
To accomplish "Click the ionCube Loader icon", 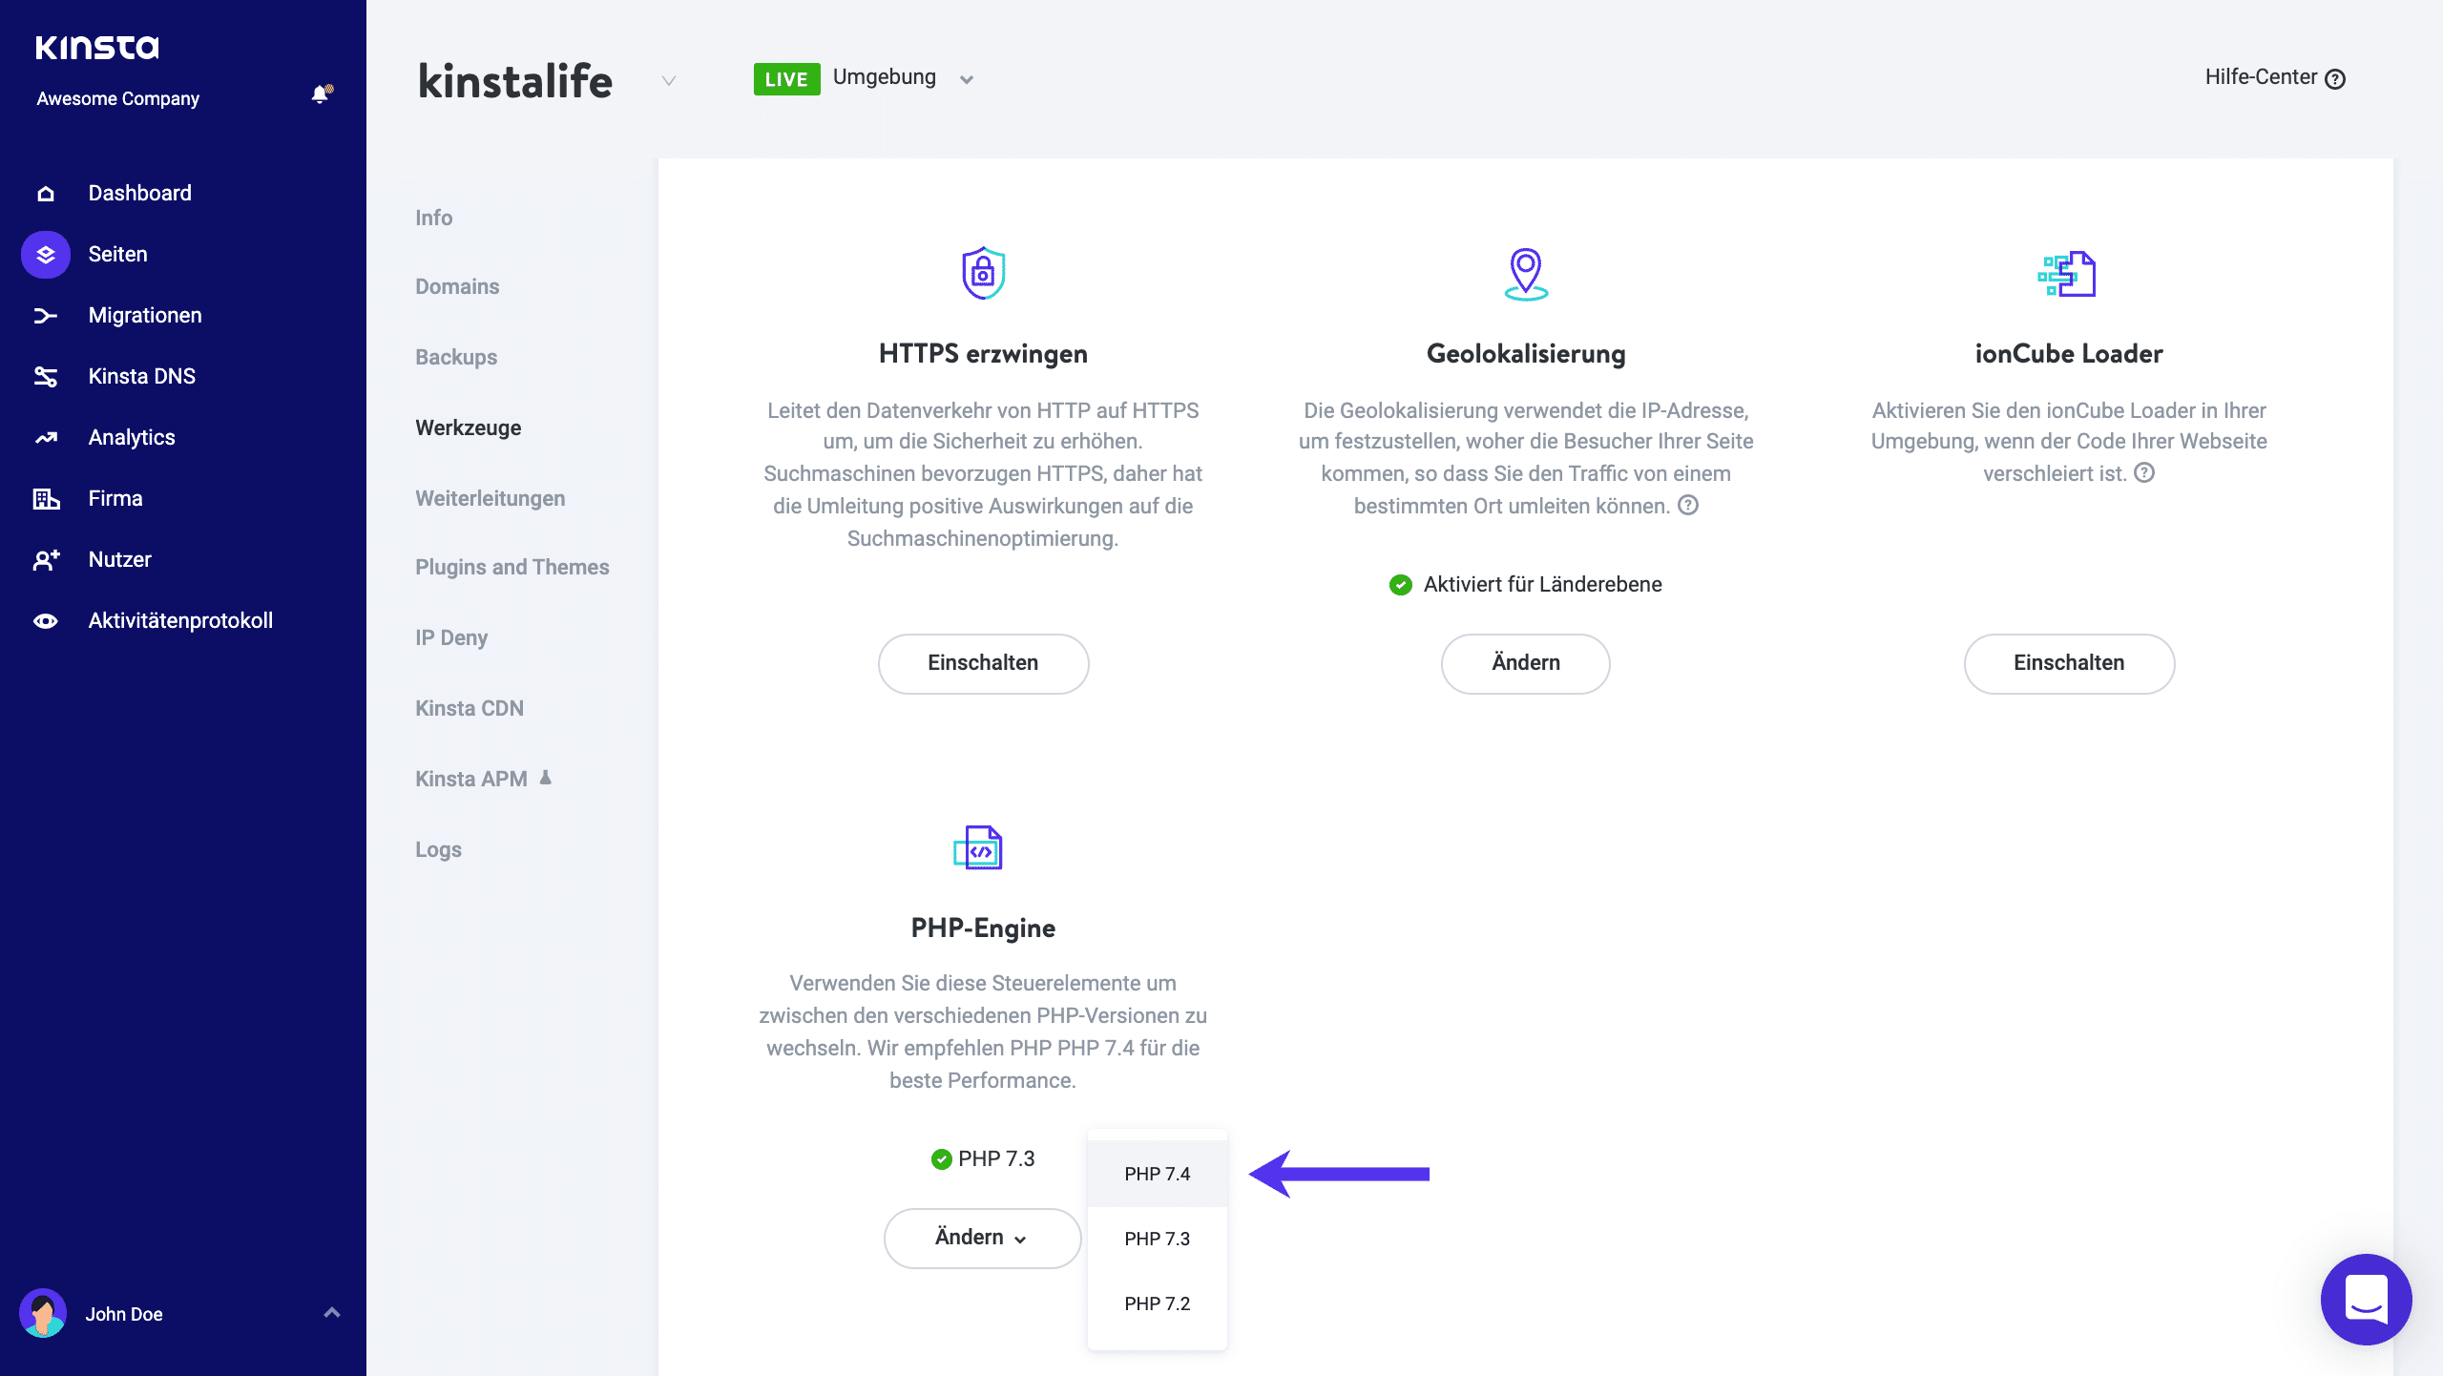I will 2067,275.
